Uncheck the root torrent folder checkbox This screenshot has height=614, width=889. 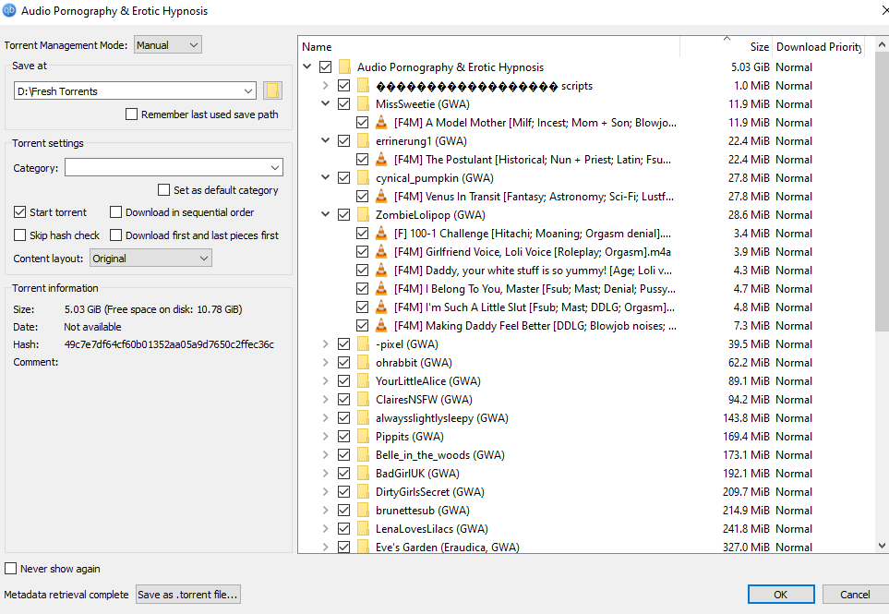pyautogui.click(x=326, y=66)
